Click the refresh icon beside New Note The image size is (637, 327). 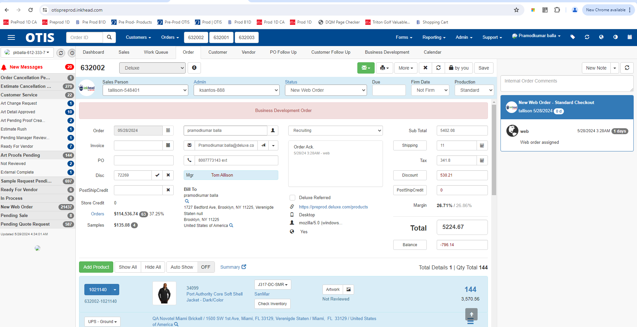(627, 68)
